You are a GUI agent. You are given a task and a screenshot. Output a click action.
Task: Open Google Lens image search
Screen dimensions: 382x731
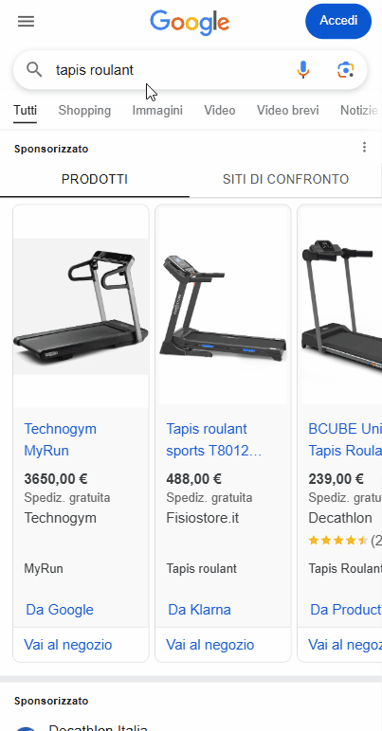(x=346, y=70)
